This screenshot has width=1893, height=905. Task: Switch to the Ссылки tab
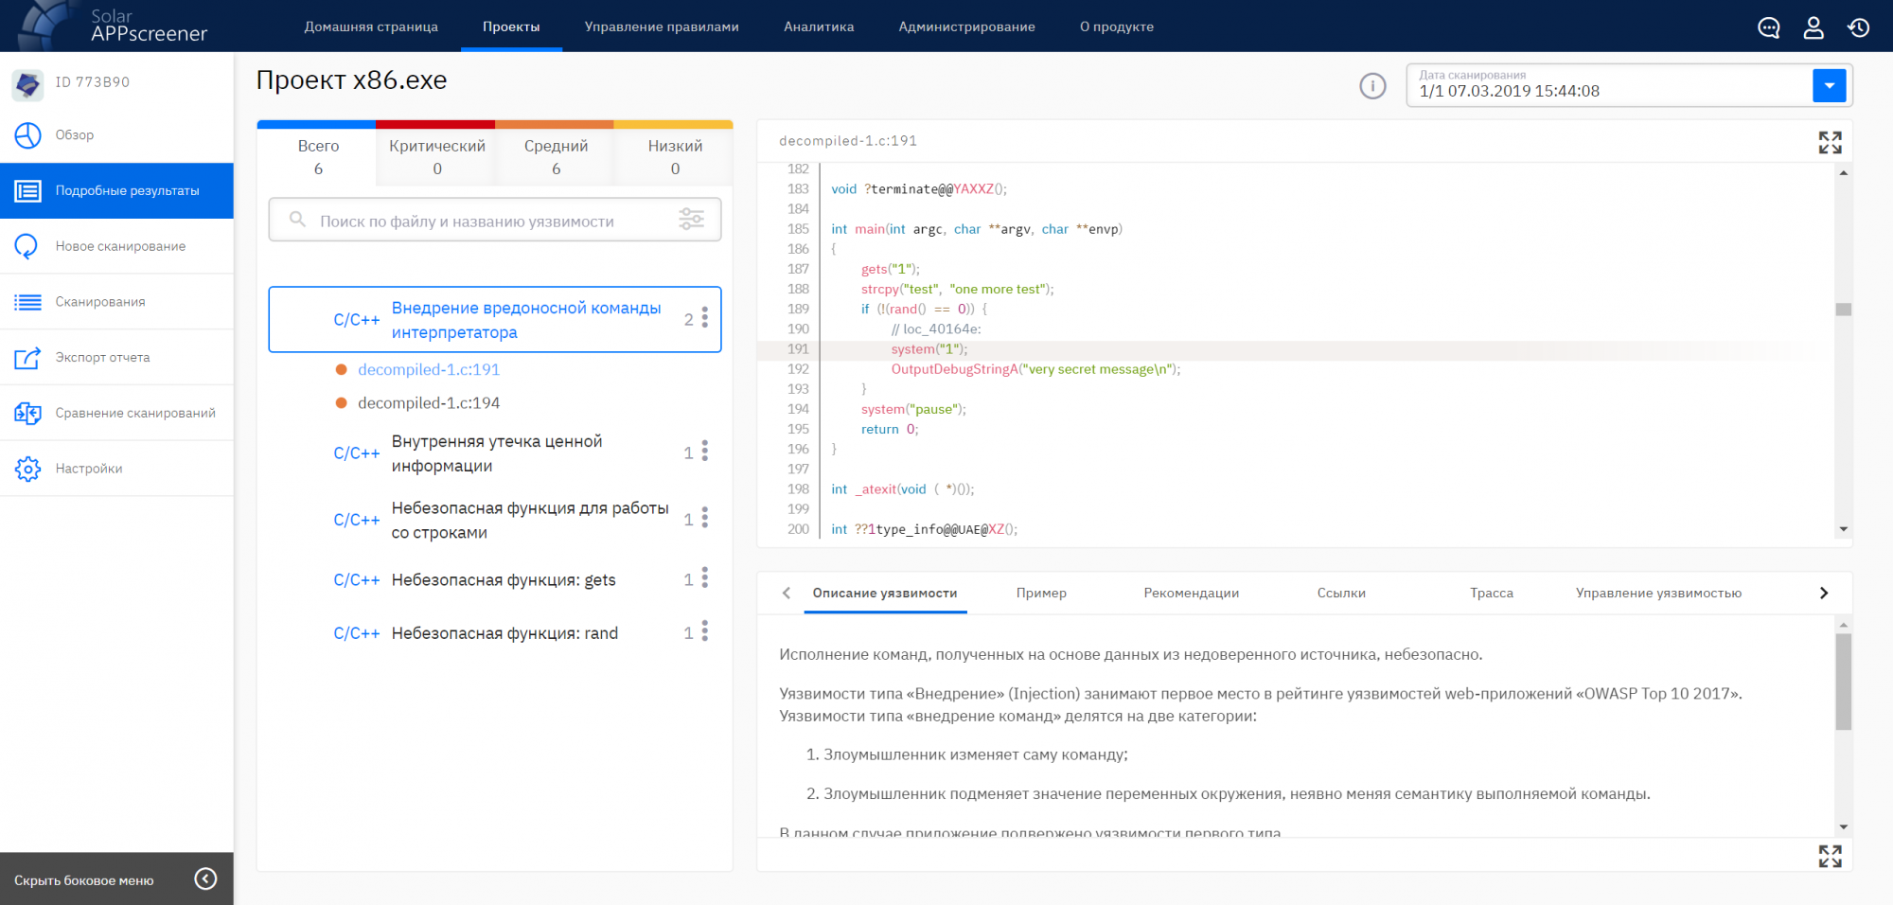click(x=1341, y=594)
